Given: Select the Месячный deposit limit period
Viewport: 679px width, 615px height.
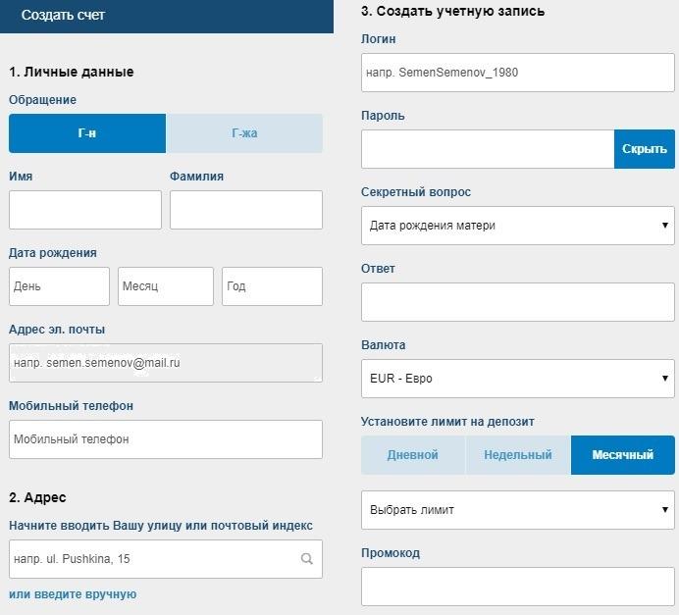Looking at the screenshot, I should pyautogui.click(x=623, y=455).
